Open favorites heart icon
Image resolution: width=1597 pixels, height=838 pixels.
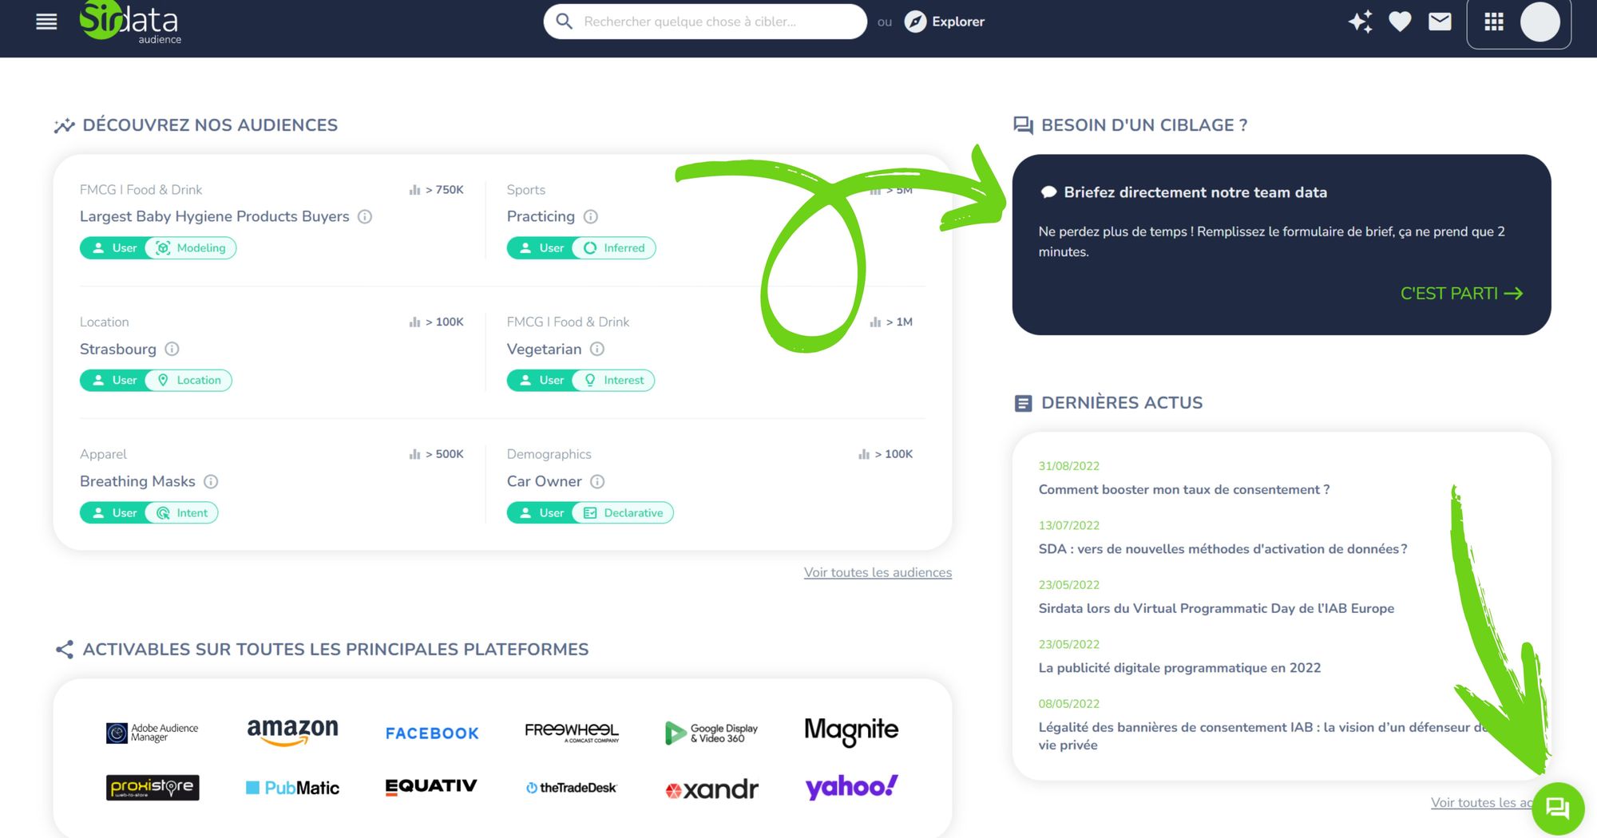1400,22
